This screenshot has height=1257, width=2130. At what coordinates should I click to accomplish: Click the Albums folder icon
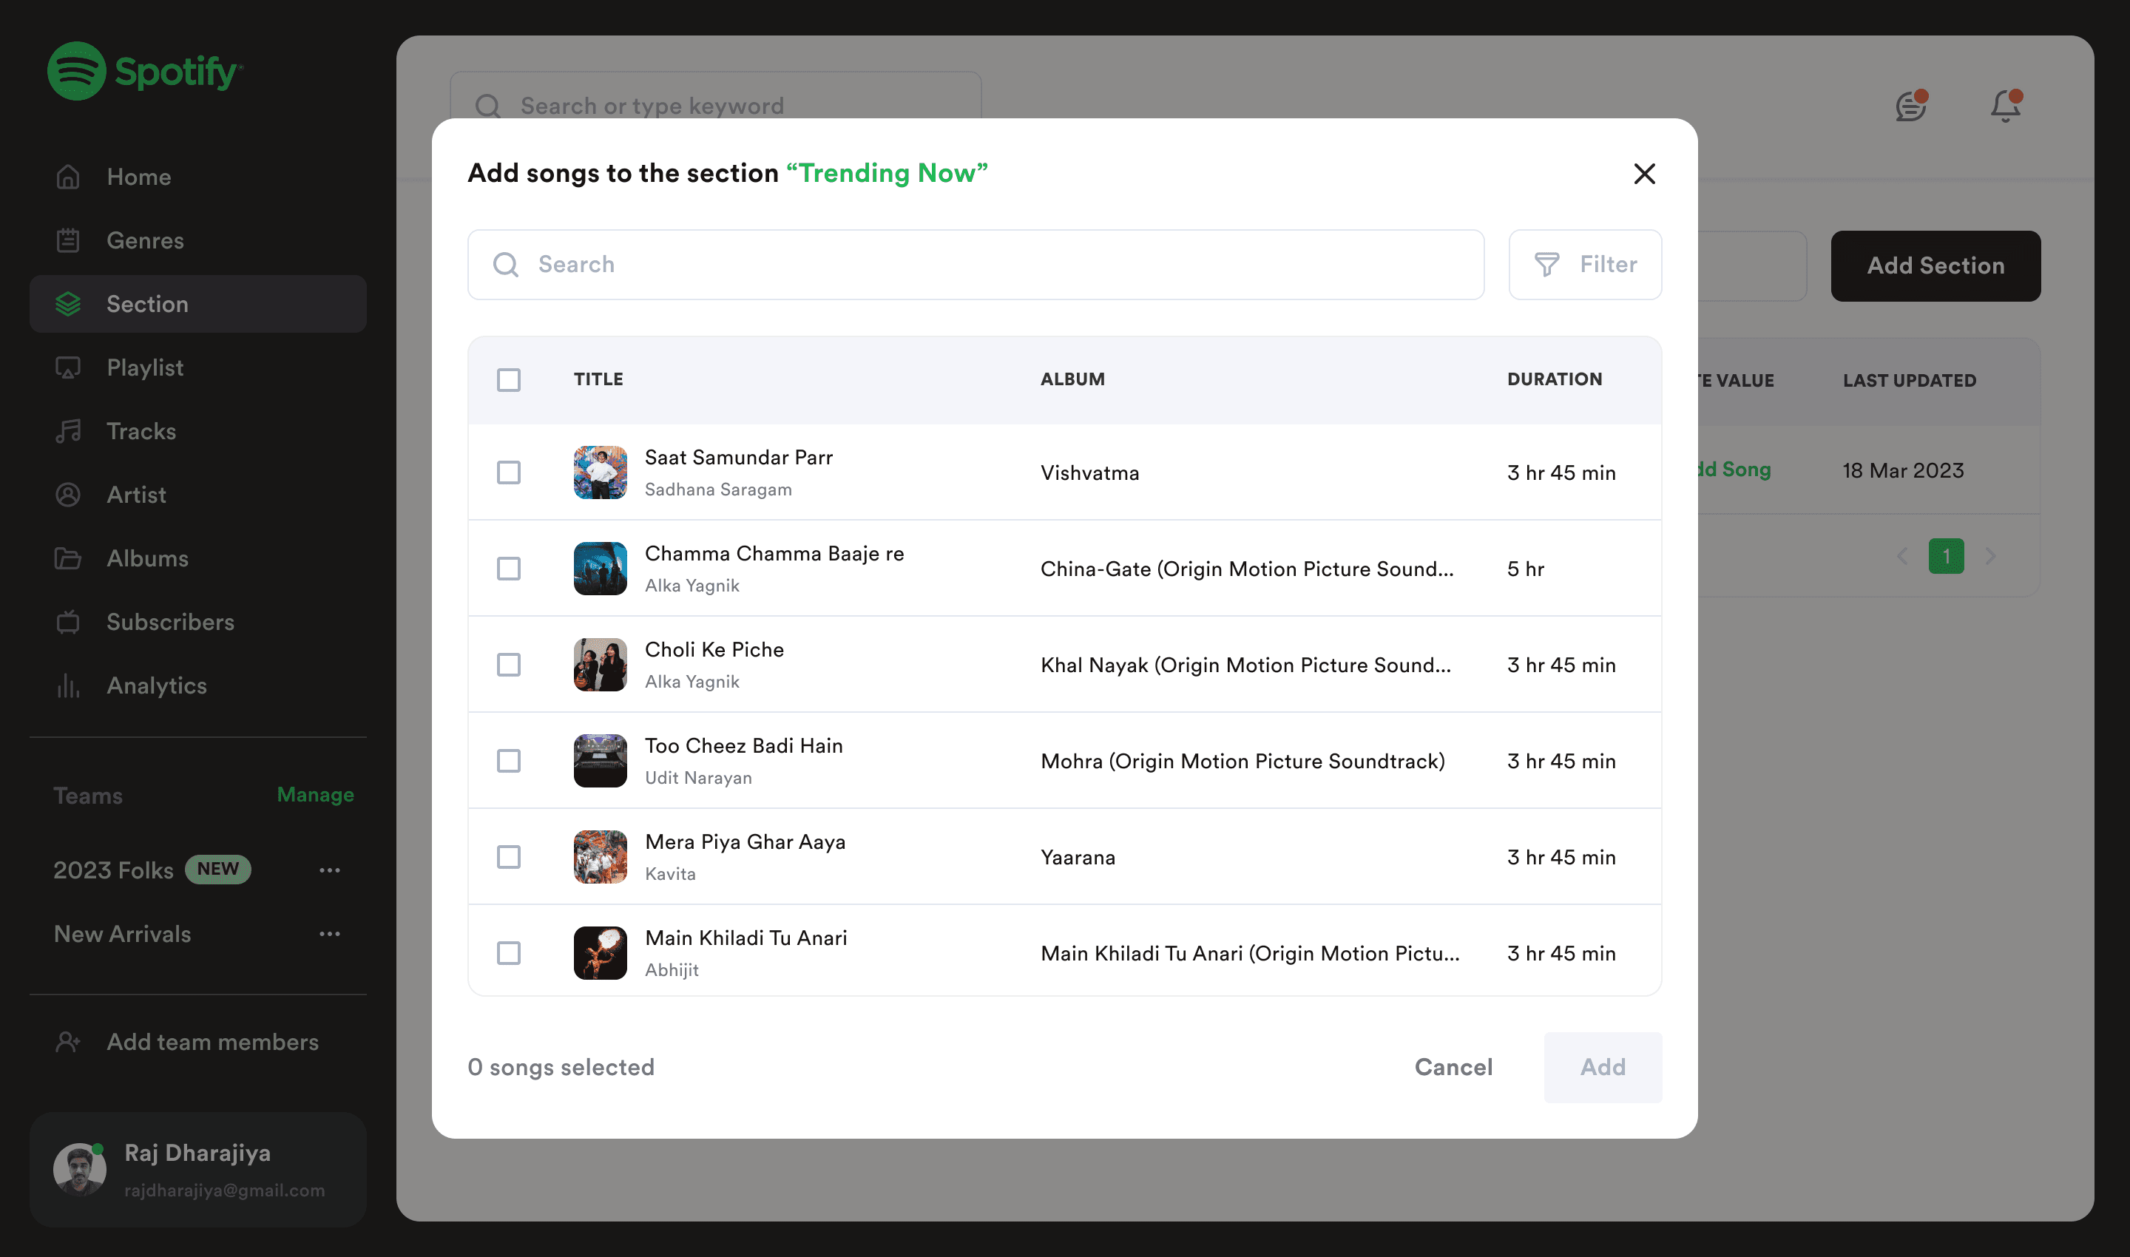[68, 558]
